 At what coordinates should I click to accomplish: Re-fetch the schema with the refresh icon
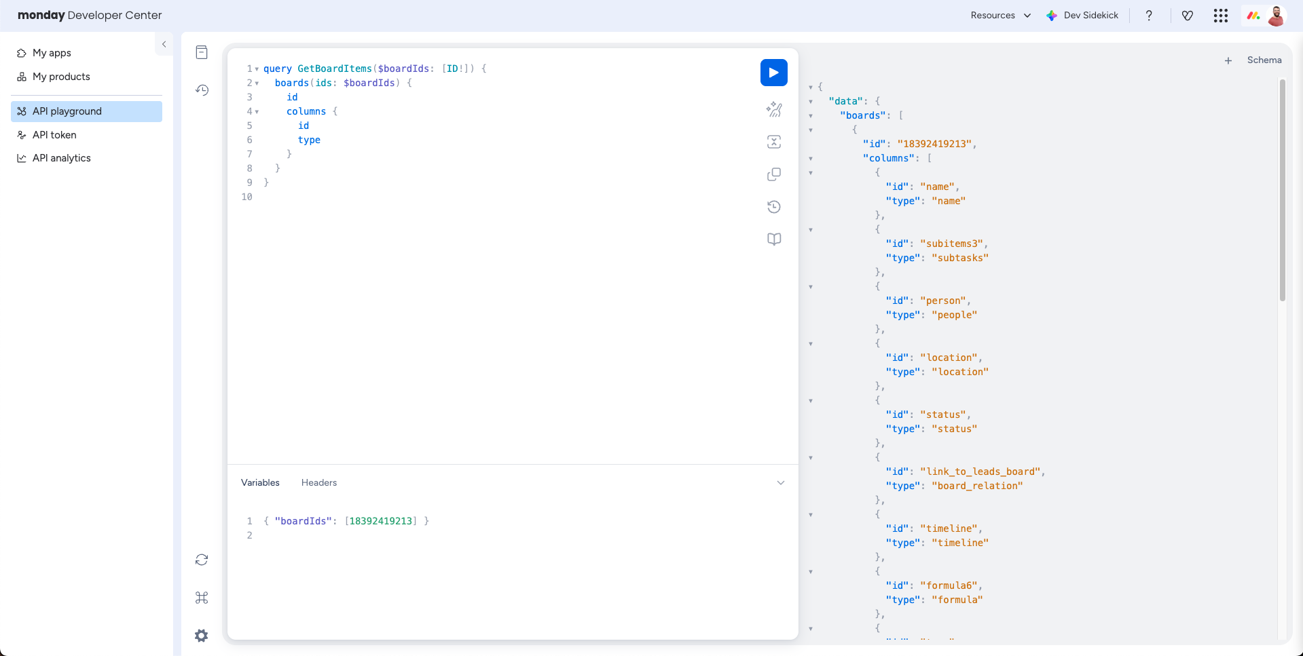201,560
